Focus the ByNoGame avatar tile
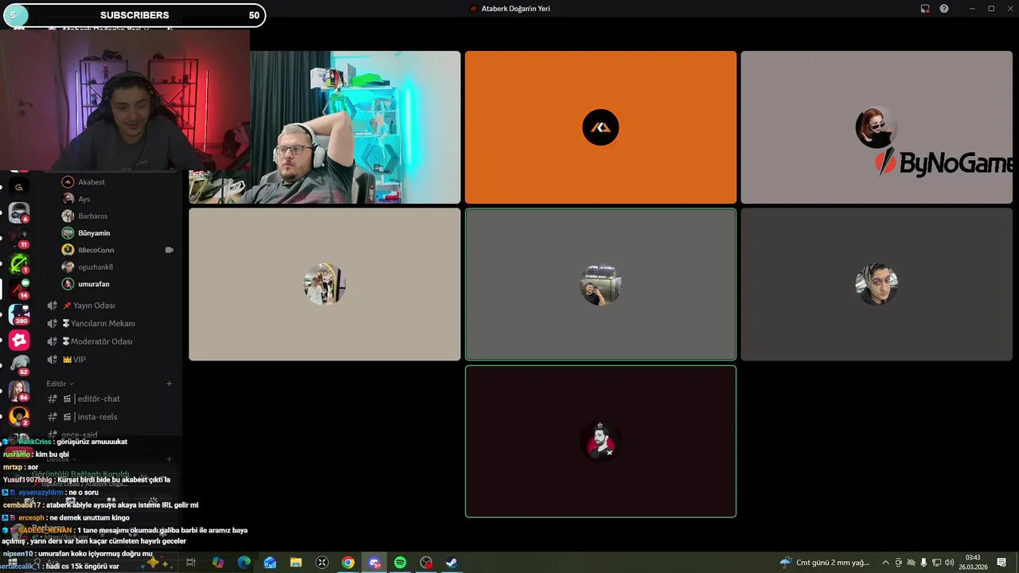 tap(876, 127)
